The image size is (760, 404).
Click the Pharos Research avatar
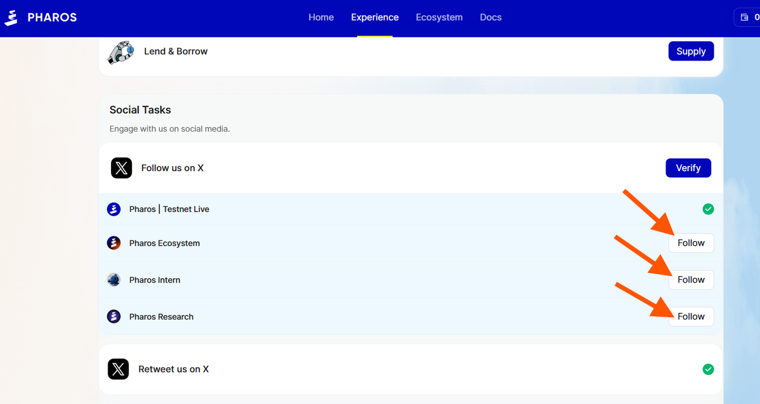pyautogui.click(x=113, y=316)
